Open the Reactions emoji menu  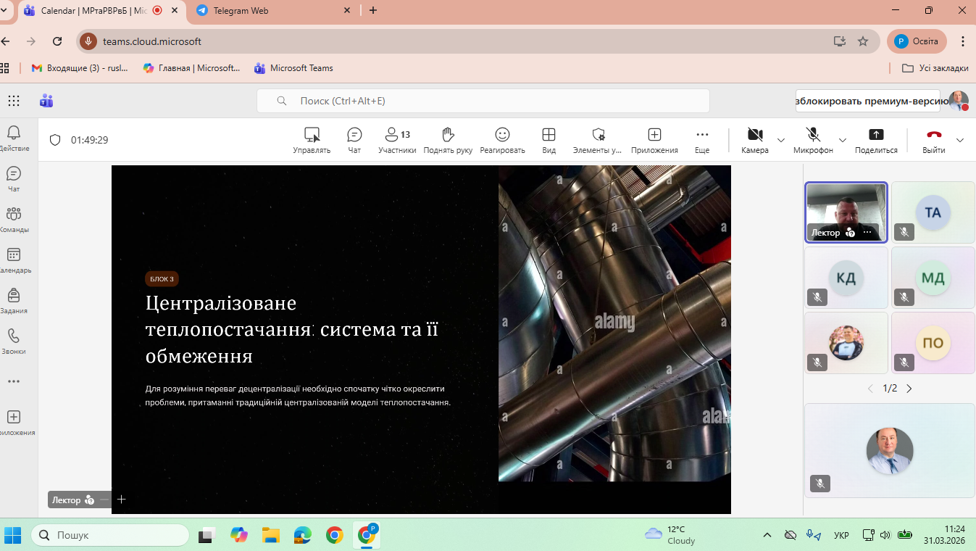[x=502, y=140]
